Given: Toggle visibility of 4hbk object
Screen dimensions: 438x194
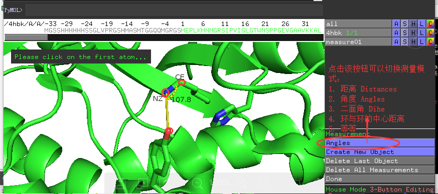Looking at the screenshot, I should click(x=358, y=33).
